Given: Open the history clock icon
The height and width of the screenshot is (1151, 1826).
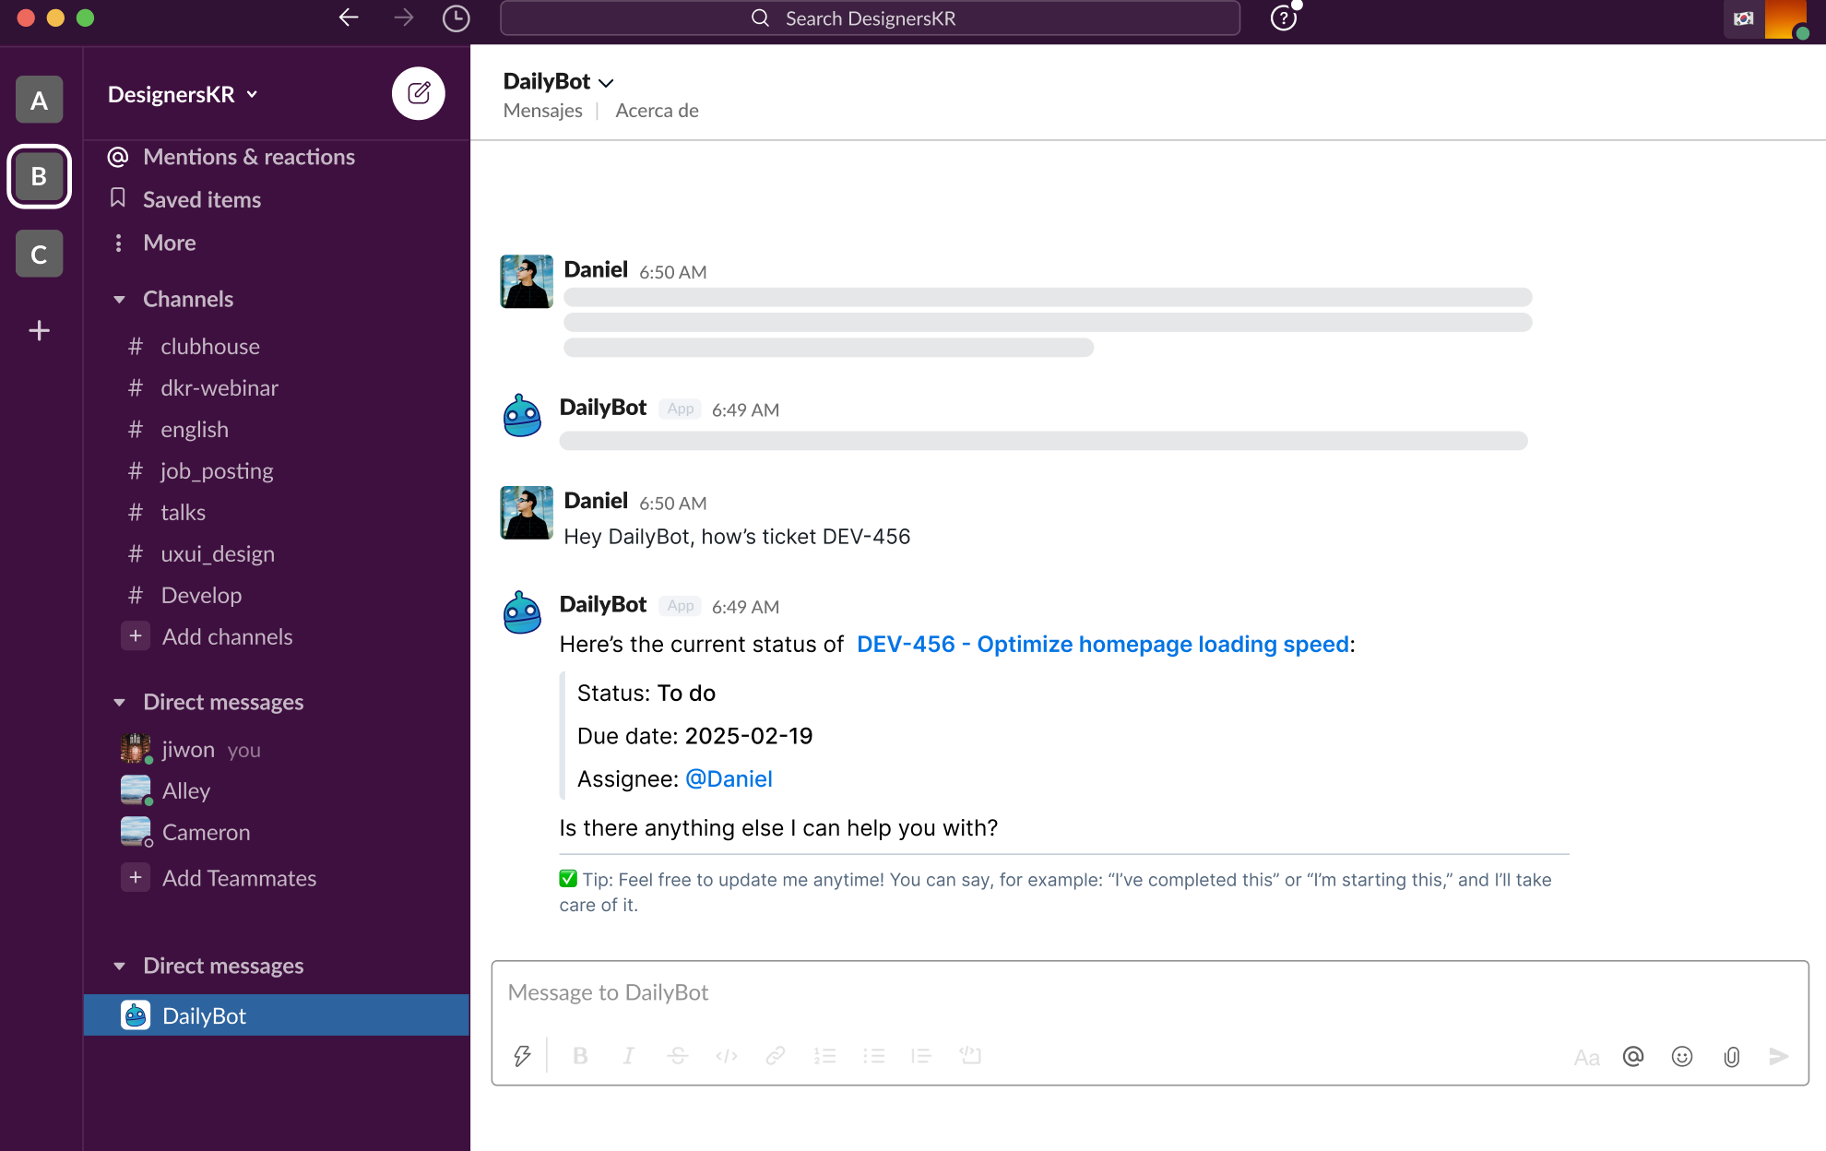Looking at the screenshot, I should pos(456,18).
